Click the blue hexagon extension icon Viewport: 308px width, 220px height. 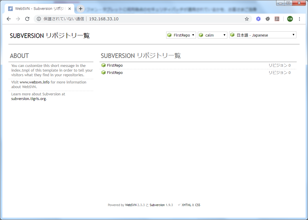(258, 19)
